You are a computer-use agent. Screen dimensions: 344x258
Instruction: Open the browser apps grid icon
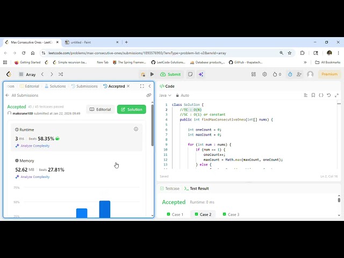5,62
